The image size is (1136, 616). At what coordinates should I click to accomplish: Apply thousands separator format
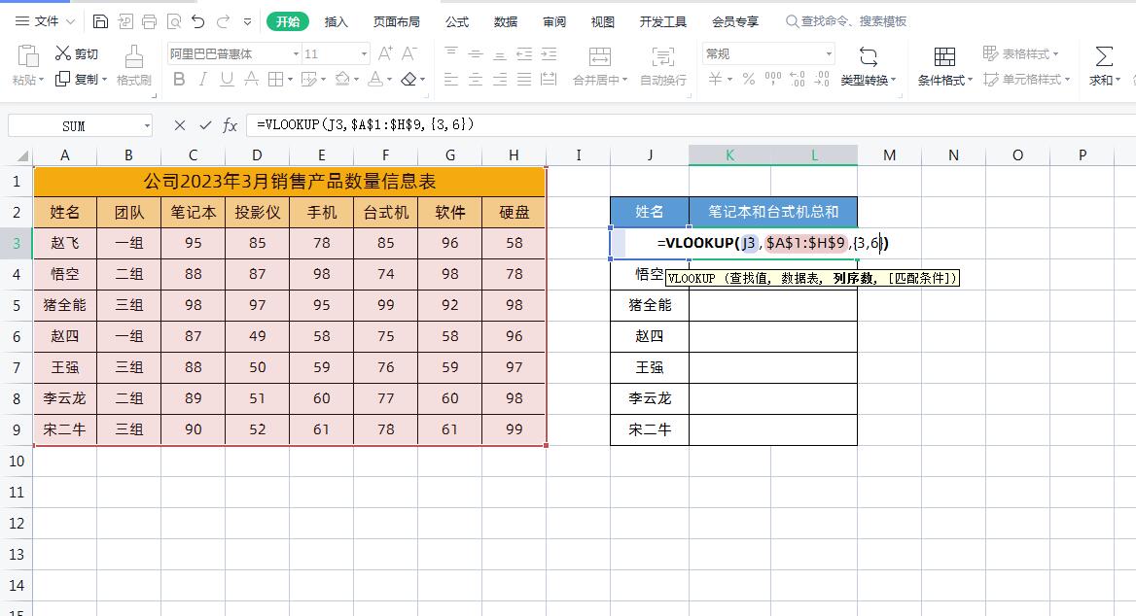[773, 80]
